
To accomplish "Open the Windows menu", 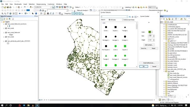I will [59, 4].
